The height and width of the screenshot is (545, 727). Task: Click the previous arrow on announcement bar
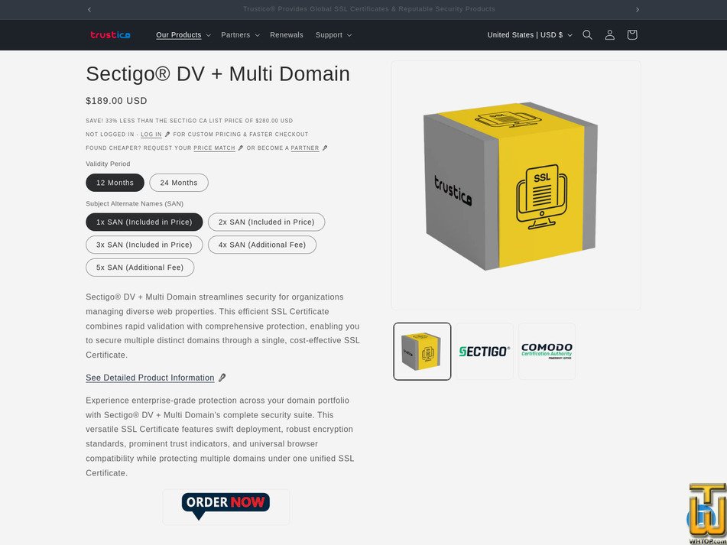tap(89, 9)
